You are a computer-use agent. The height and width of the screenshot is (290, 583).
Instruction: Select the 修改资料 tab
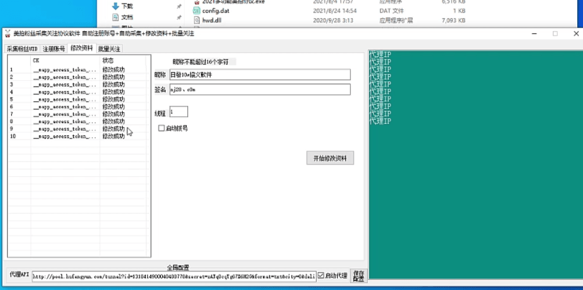(81, 48)
